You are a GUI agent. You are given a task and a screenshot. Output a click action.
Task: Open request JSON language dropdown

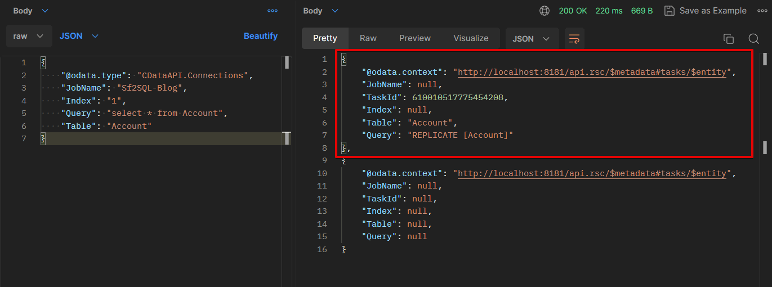click(x=79, y=36)
